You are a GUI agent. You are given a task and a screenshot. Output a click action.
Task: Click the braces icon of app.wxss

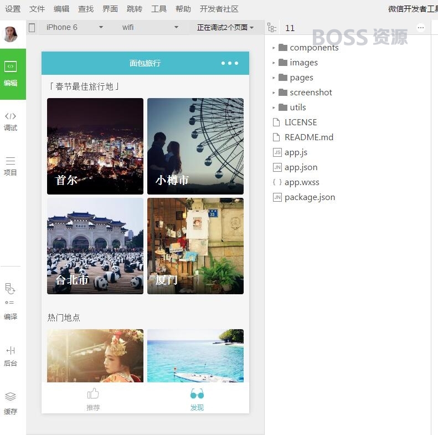(277, 182)
